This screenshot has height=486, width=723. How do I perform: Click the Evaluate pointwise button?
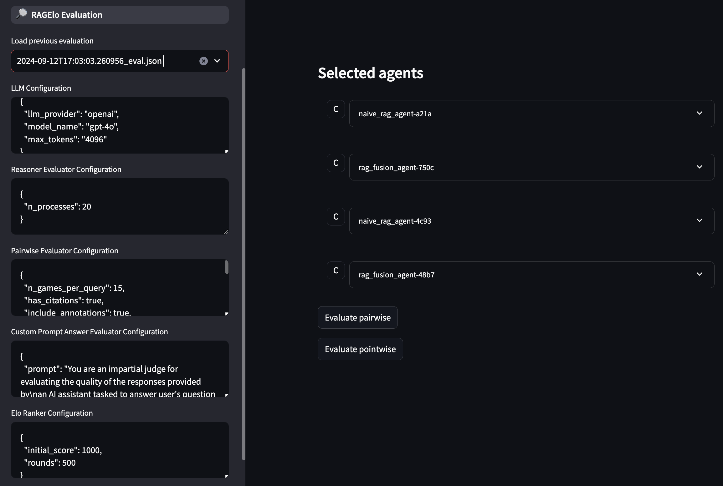(x=360, y=349)
